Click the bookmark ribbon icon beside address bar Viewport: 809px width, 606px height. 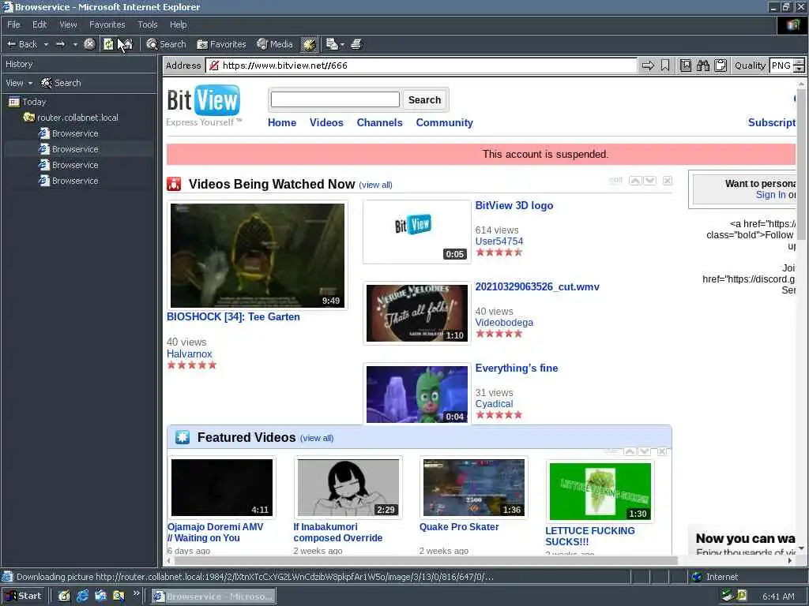coord(665,65)
